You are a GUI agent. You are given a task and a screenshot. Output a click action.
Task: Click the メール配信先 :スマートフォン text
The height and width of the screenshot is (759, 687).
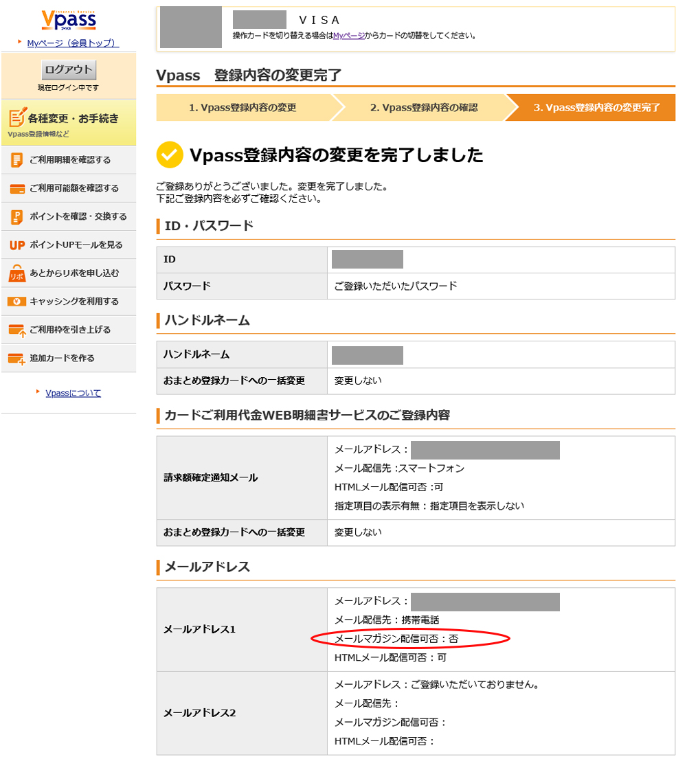pyautogui.click(x=399, y=468)
